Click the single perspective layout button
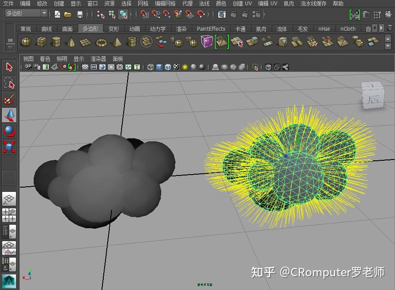 pyautogui.click(x=9, y=199)
